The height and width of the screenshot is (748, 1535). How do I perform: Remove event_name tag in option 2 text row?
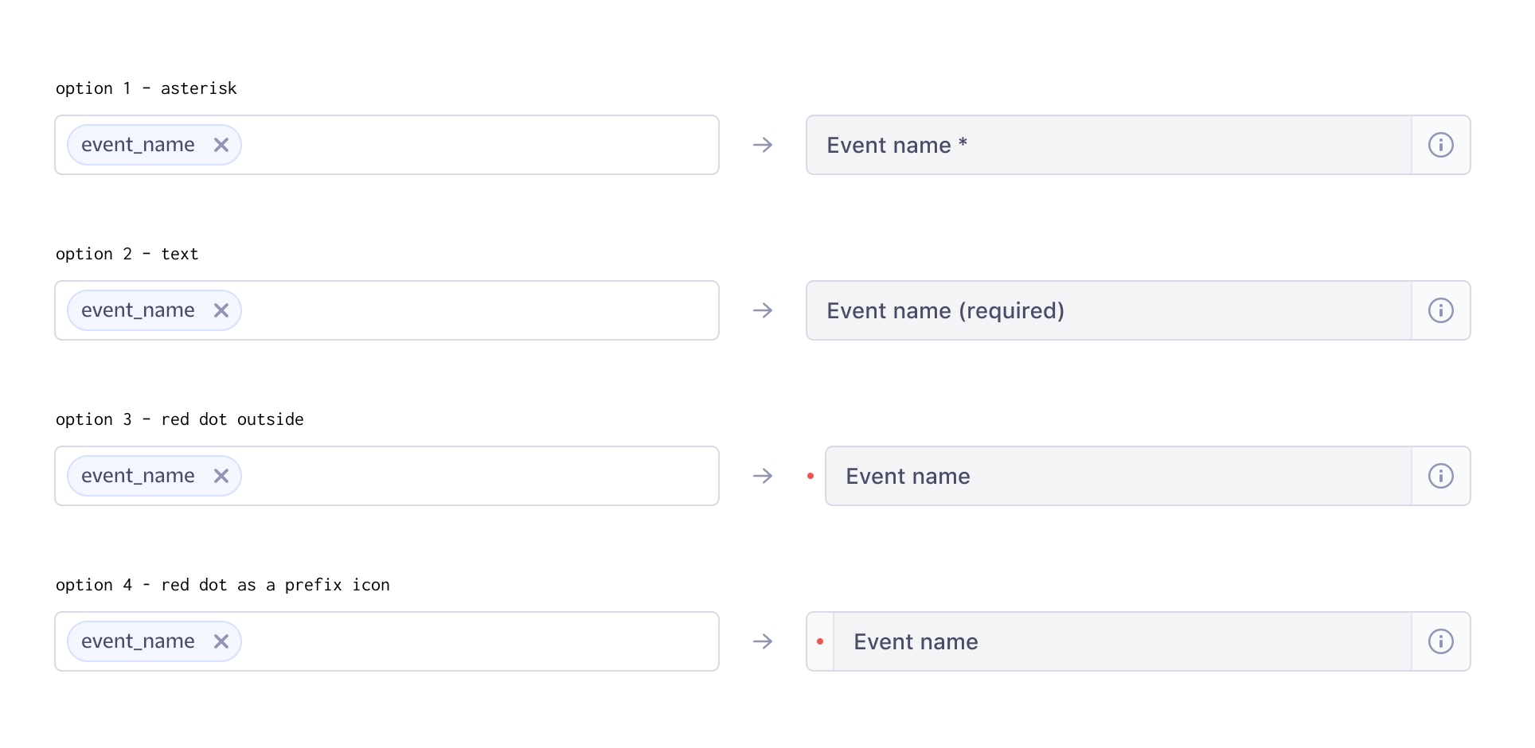[221, 310]
